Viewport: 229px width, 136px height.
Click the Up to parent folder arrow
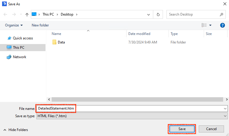(27, 14)
